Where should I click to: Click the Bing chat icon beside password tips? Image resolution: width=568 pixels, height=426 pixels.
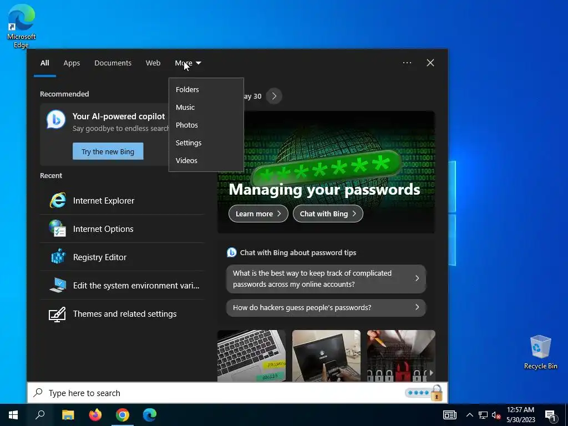click(231, 252)
